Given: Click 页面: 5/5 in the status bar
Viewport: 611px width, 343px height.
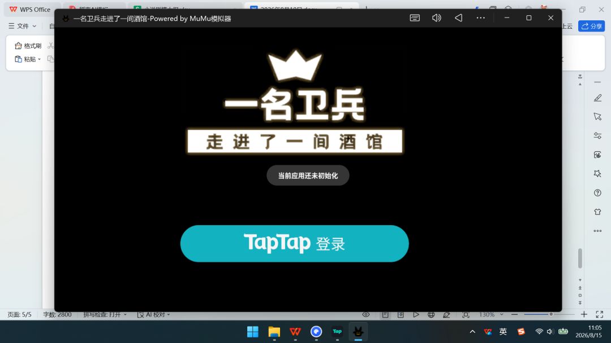Looking at the screenshot, I should click(19, 315).
